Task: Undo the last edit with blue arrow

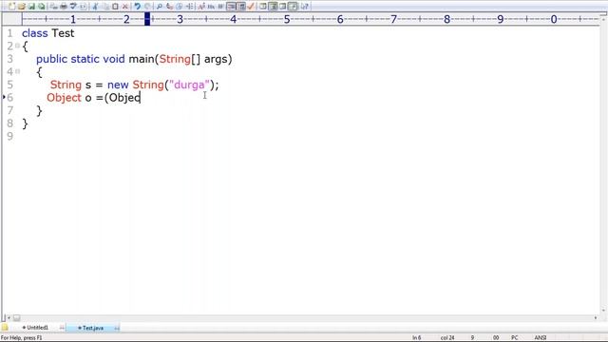Action: (x=137, y=7)
